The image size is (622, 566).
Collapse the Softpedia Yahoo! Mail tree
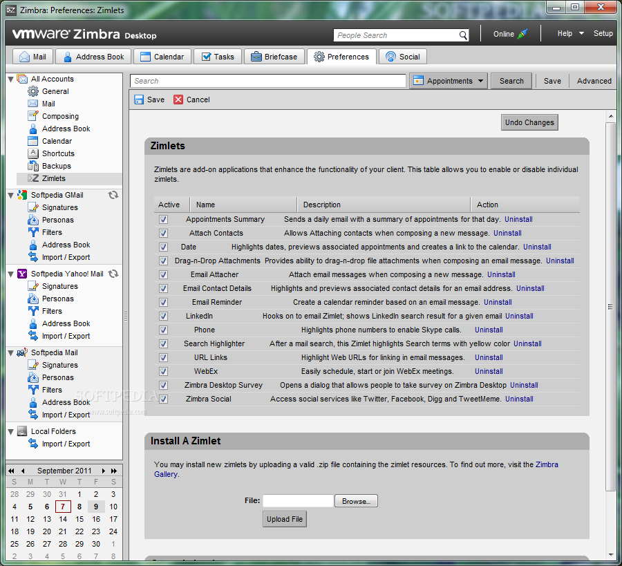(11, 274)
